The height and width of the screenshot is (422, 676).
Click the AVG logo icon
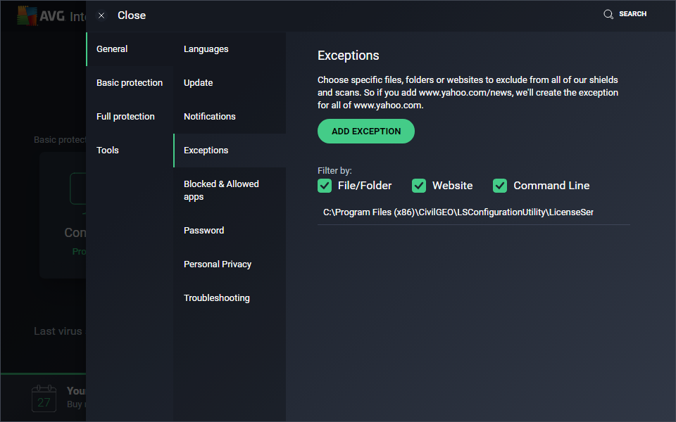[27, 16]
